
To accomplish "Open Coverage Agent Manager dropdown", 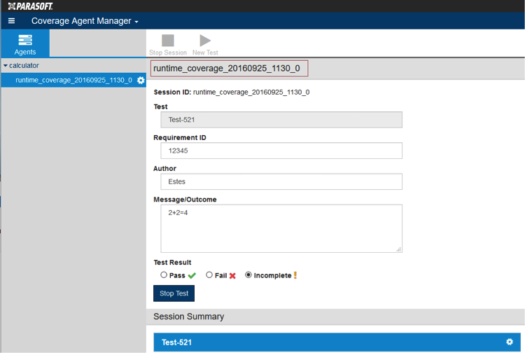I will point(85,21).
